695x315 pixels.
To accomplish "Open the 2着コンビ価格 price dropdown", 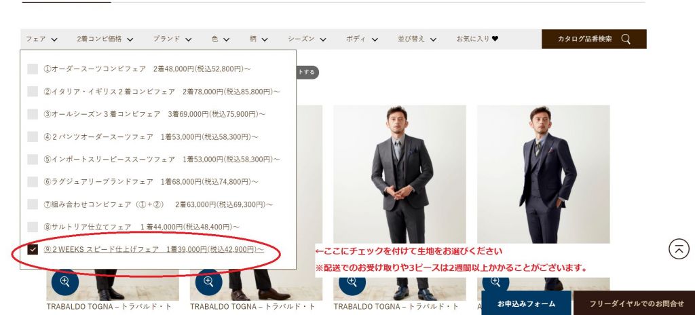I will (105, 39).
